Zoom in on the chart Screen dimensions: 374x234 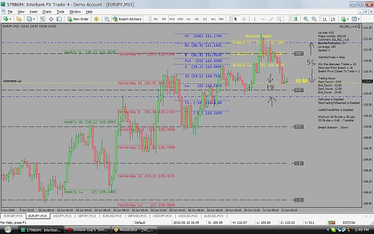[x=306, y=19]
